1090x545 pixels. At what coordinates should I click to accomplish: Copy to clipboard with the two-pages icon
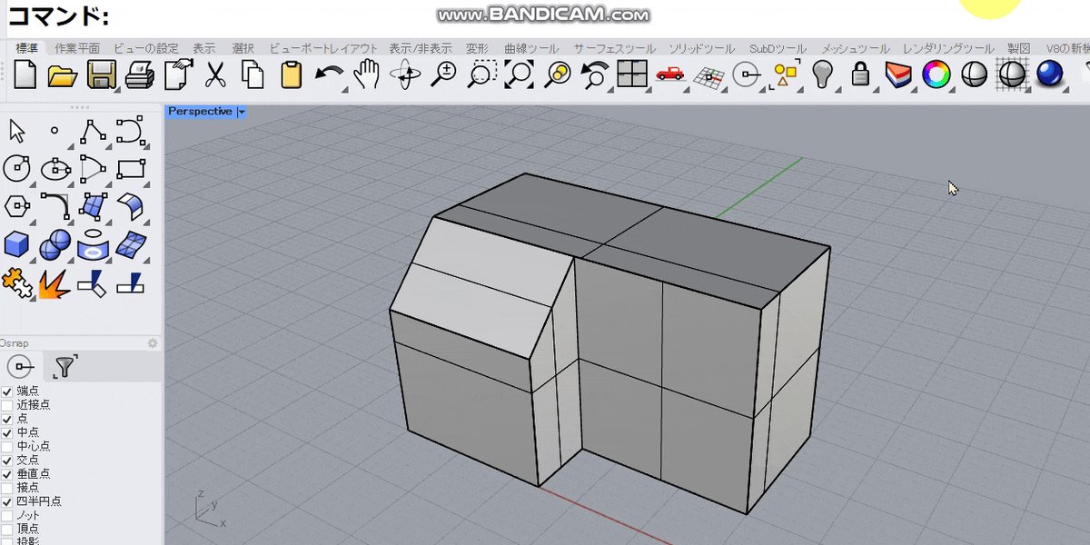tap(252, 74)
